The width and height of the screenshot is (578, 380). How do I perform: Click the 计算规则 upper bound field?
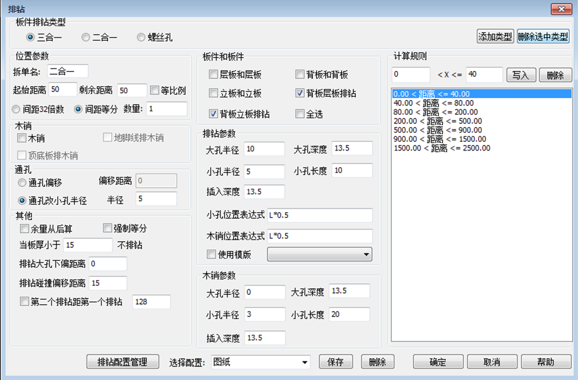click(484, 74)
